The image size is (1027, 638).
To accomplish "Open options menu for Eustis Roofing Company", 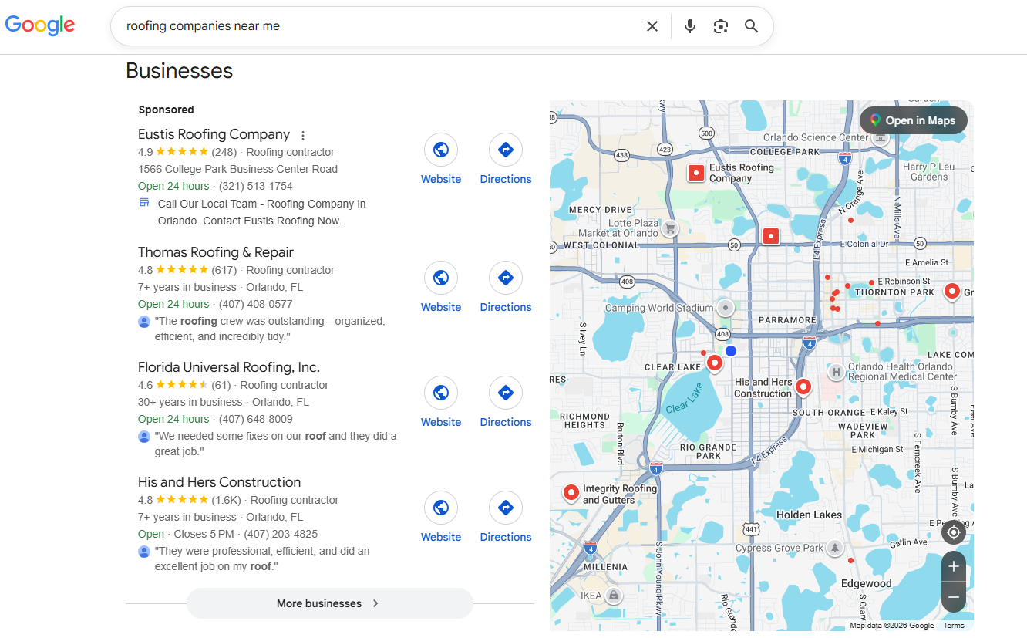I will [x=303, y=135].
